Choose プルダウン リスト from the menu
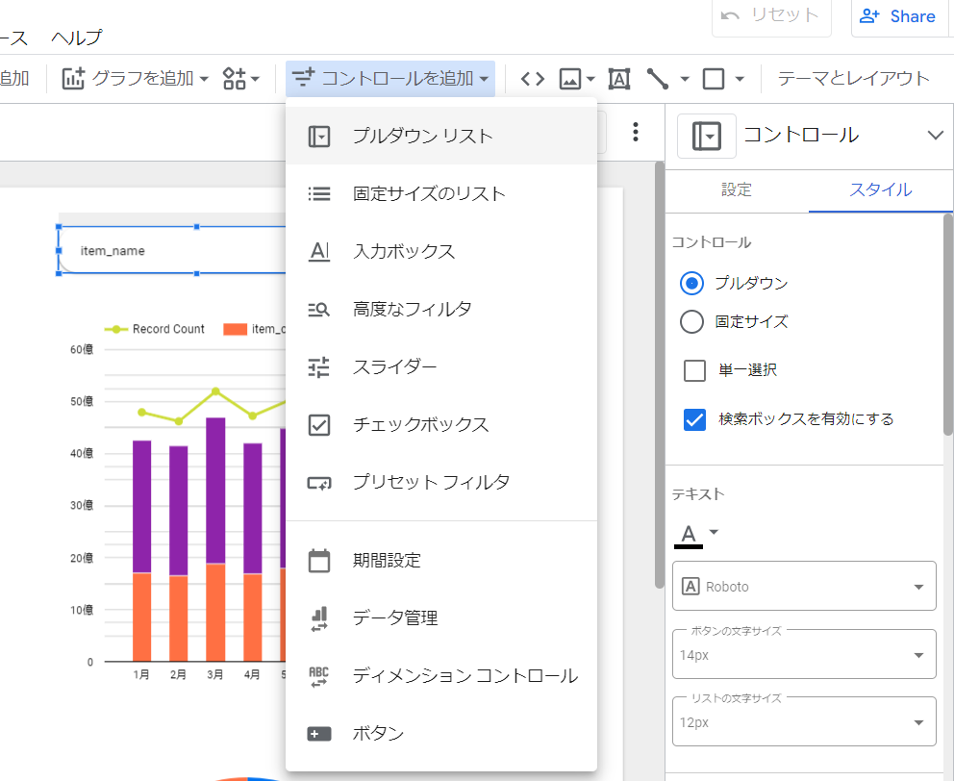 click(441, 136)
